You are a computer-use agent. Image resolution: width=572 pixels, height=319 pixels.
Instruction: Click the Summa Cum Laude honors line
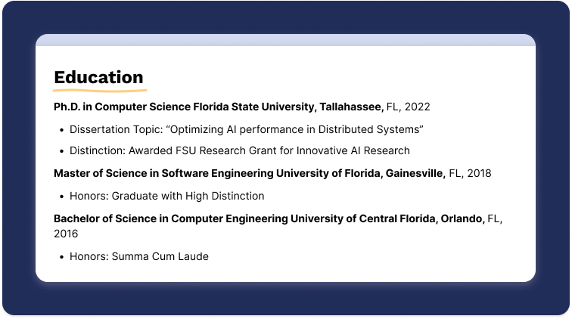[x=138, y=256]
